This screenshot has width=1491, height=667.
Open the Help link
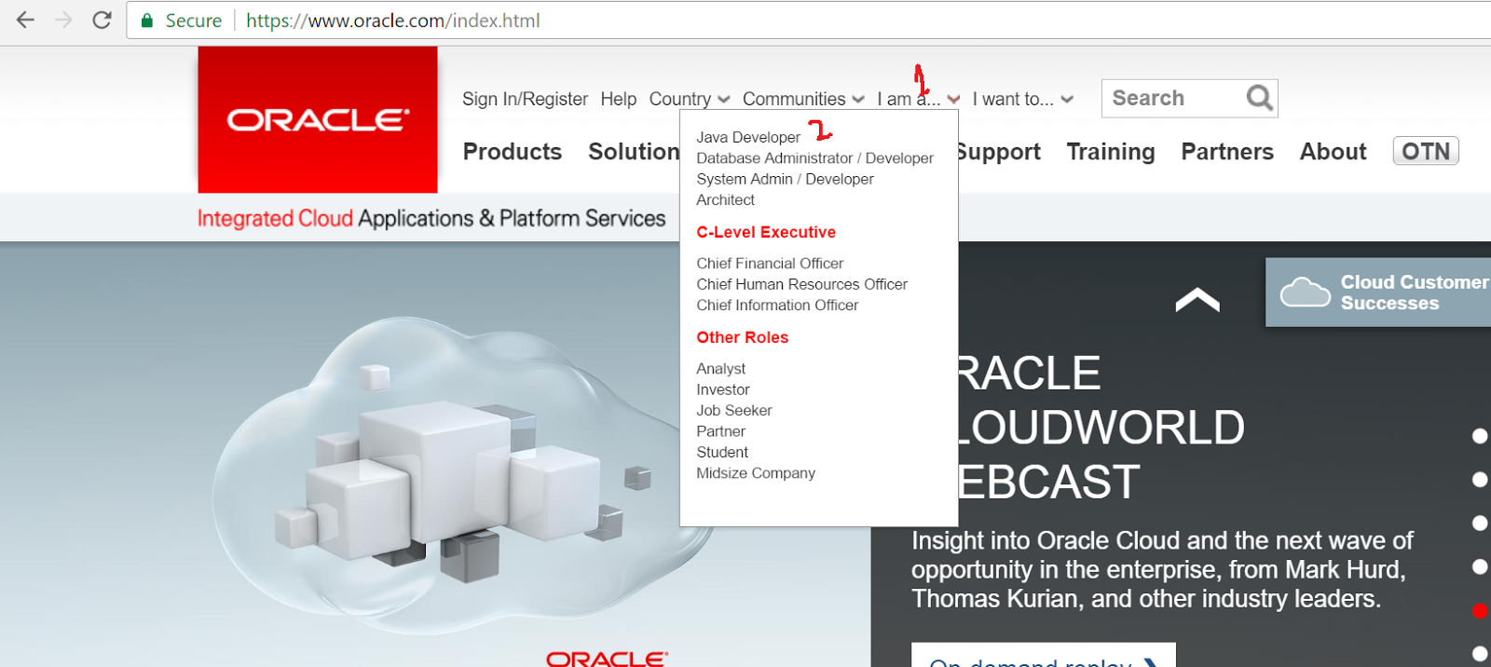pos(619,99)
